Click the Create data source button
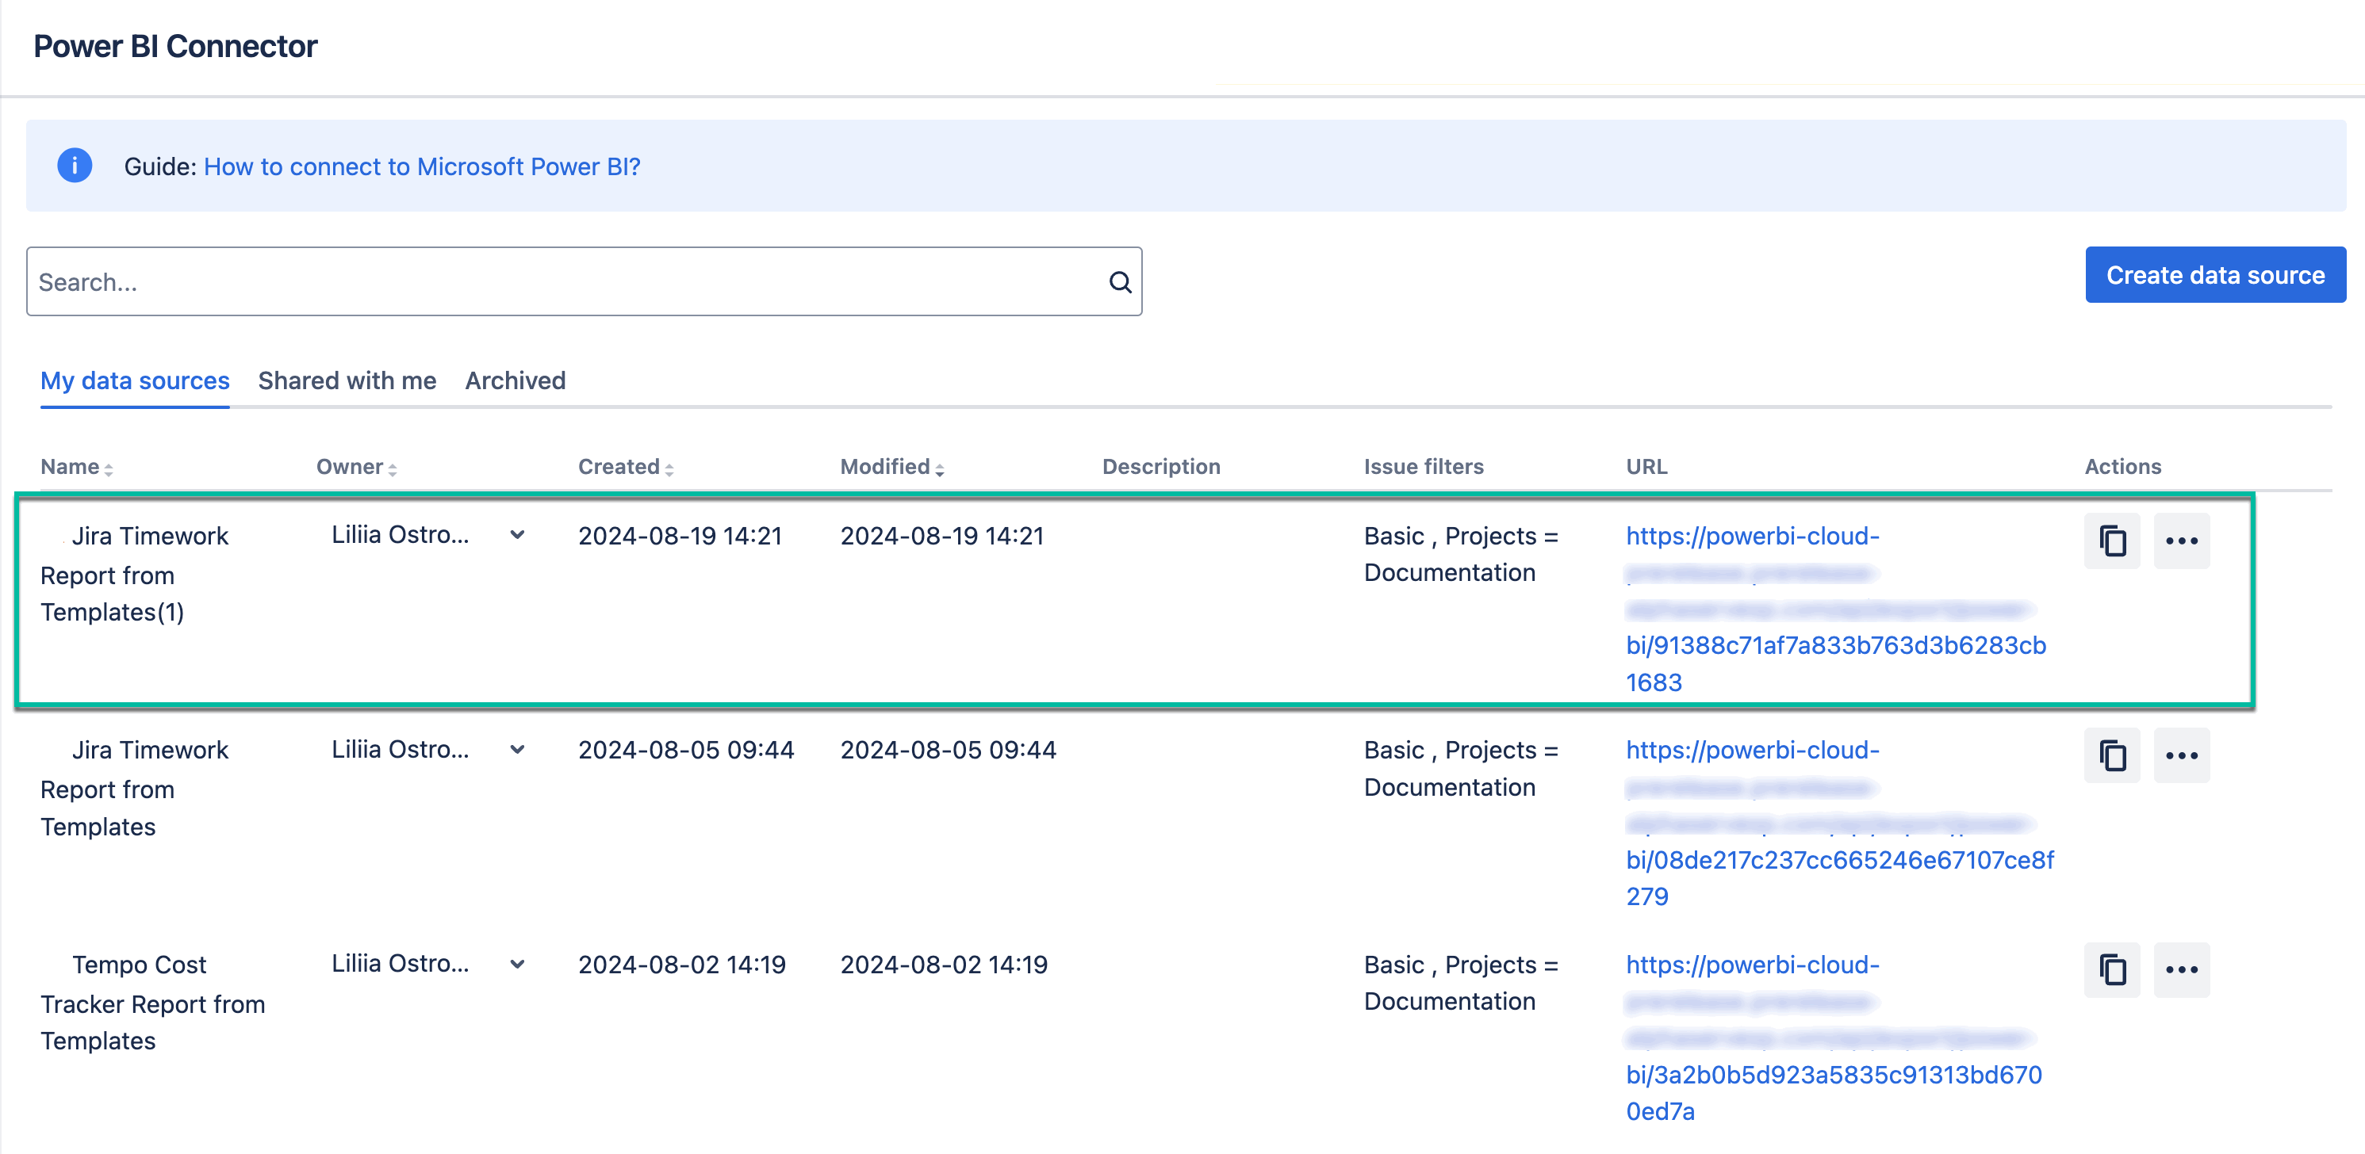This screenshot has height=1154, width=2365. pyautogui.click(x=2214, y=275)
